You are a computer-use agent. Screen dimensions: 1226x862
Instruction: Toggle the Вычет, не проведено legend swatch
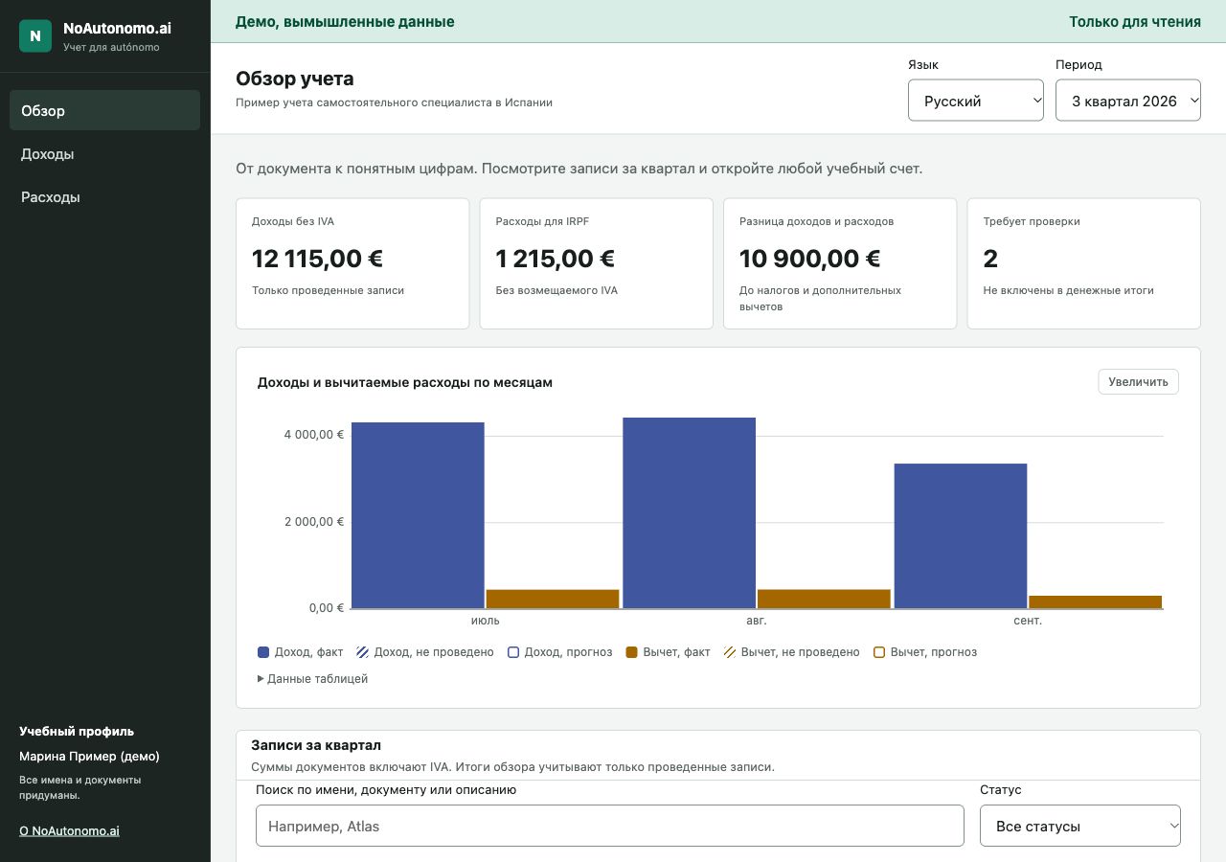coord(730,652)
